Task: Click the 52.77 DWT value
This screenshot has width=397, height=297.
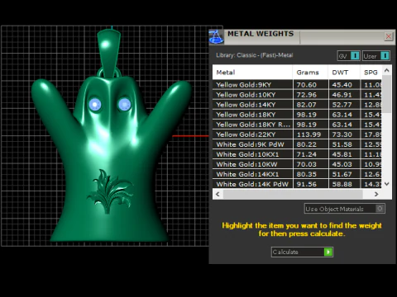Action: (342, 105)
